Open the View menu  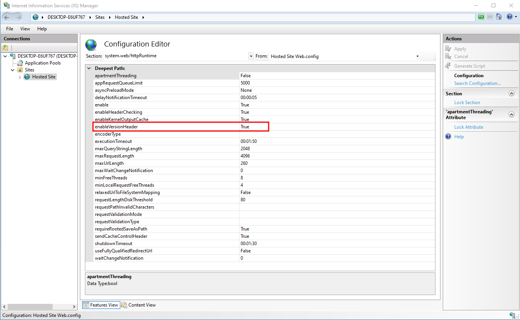point(25,28)
